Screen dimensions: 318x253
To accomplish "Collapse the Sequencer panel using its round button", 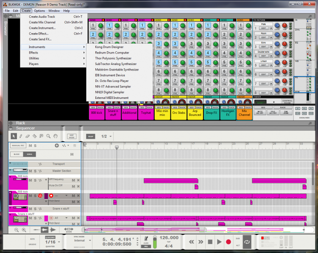I will 11,128.
